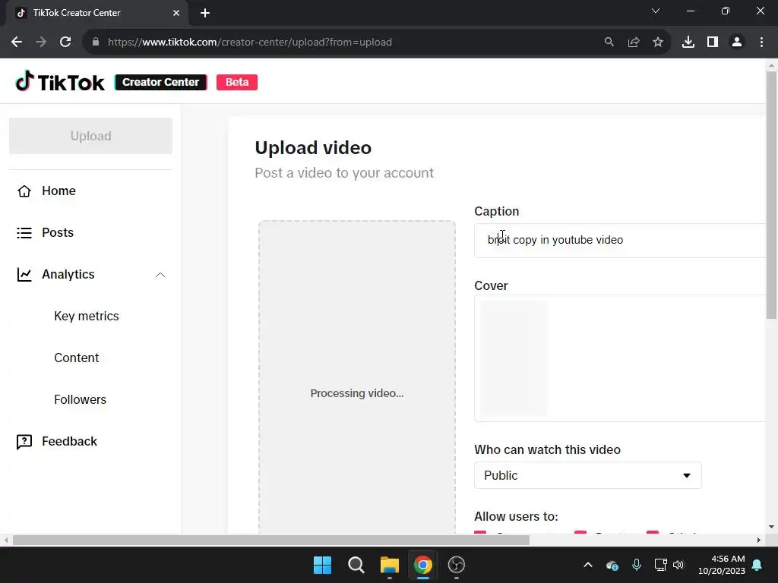Open the notification bell in the taskbar

tap(757, 565)
